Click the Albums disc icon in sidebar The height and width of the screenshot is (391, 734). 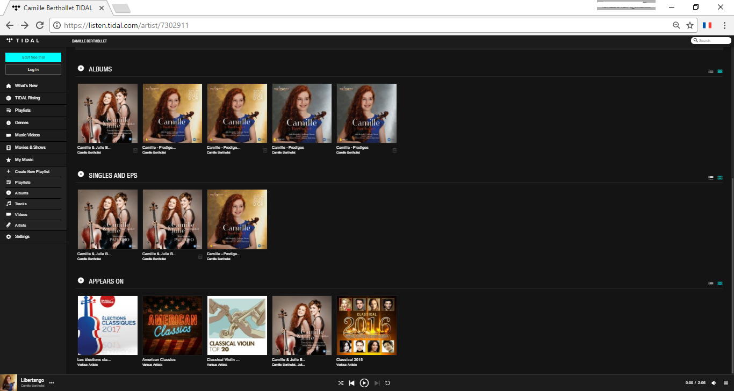tap(9, 193)
